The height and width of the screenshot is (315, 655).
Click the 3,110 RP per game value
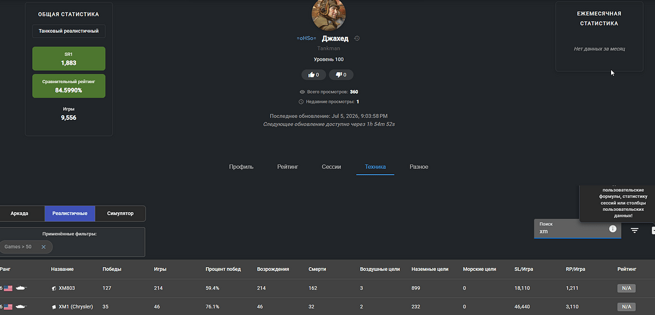pyautogui.click(x=572, y=306)
